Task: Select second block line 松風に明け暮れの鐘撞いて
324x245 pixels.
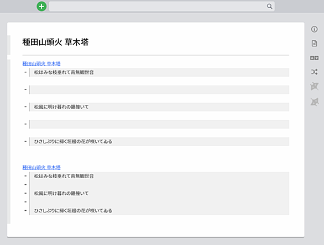Action: click(x=61, y=194)
